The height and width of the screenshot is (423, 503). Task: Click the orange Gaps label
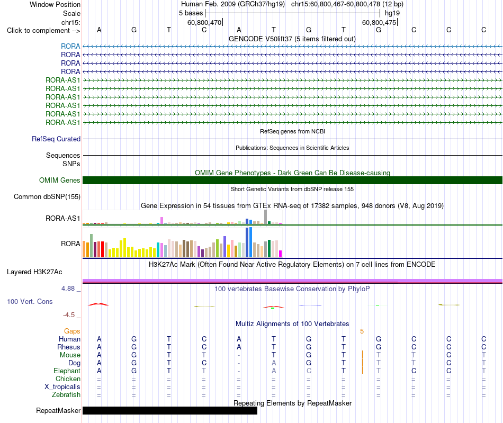click(x=72, y=331)
